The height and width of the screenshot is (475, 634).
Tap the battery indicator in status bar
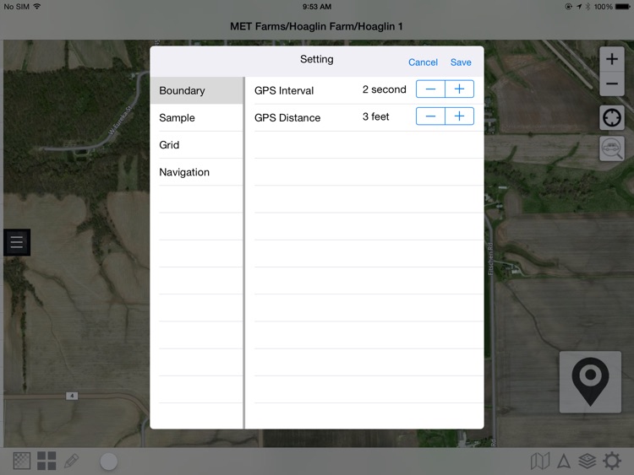(x=623, y=7)
